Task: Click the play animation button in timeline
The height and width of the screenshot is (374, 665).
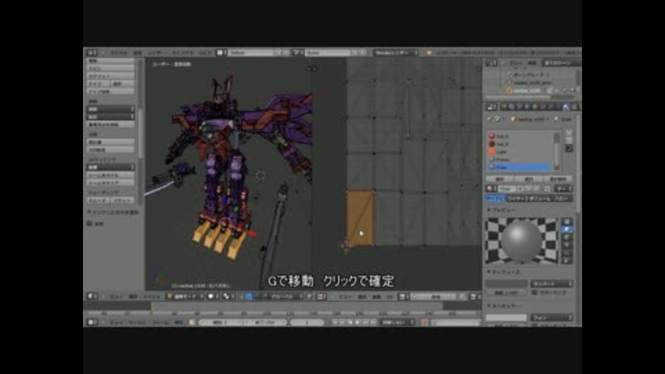Action: 358,322
